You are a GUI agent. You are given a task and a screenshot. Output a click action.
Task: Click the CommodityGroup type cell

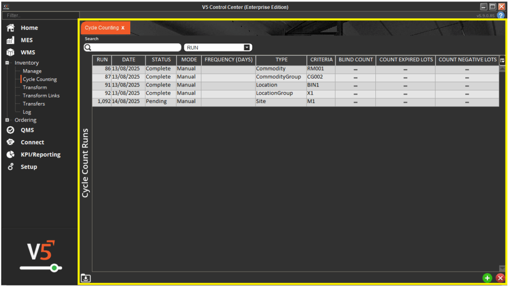(281, 77)
